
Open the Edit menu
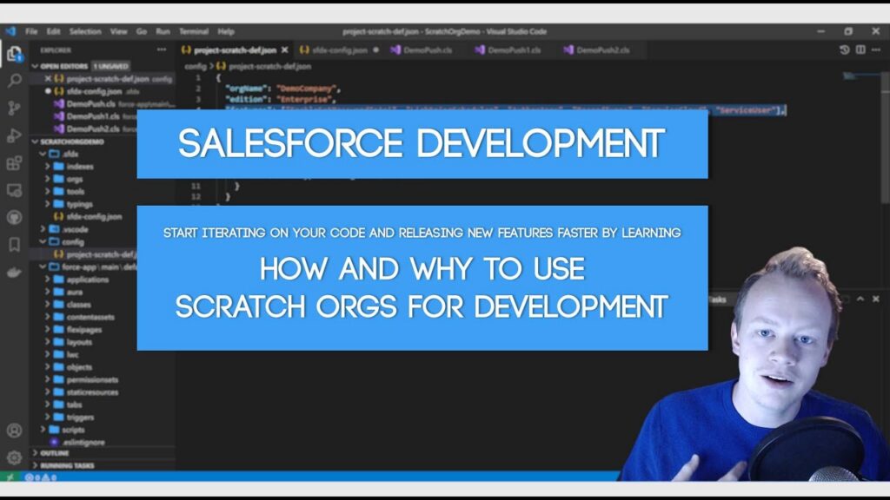pos(53,32)
